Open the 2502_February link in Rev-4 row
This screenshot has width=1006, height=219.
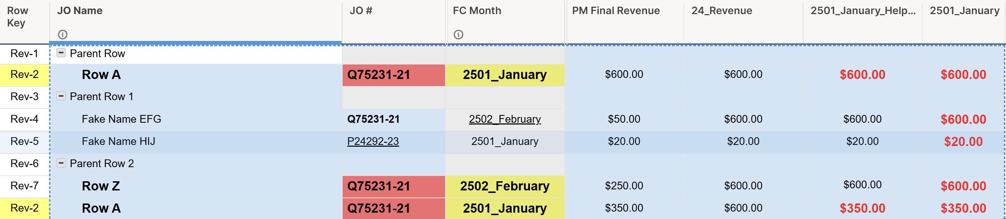pyautogui.click(x=504, y=119)
